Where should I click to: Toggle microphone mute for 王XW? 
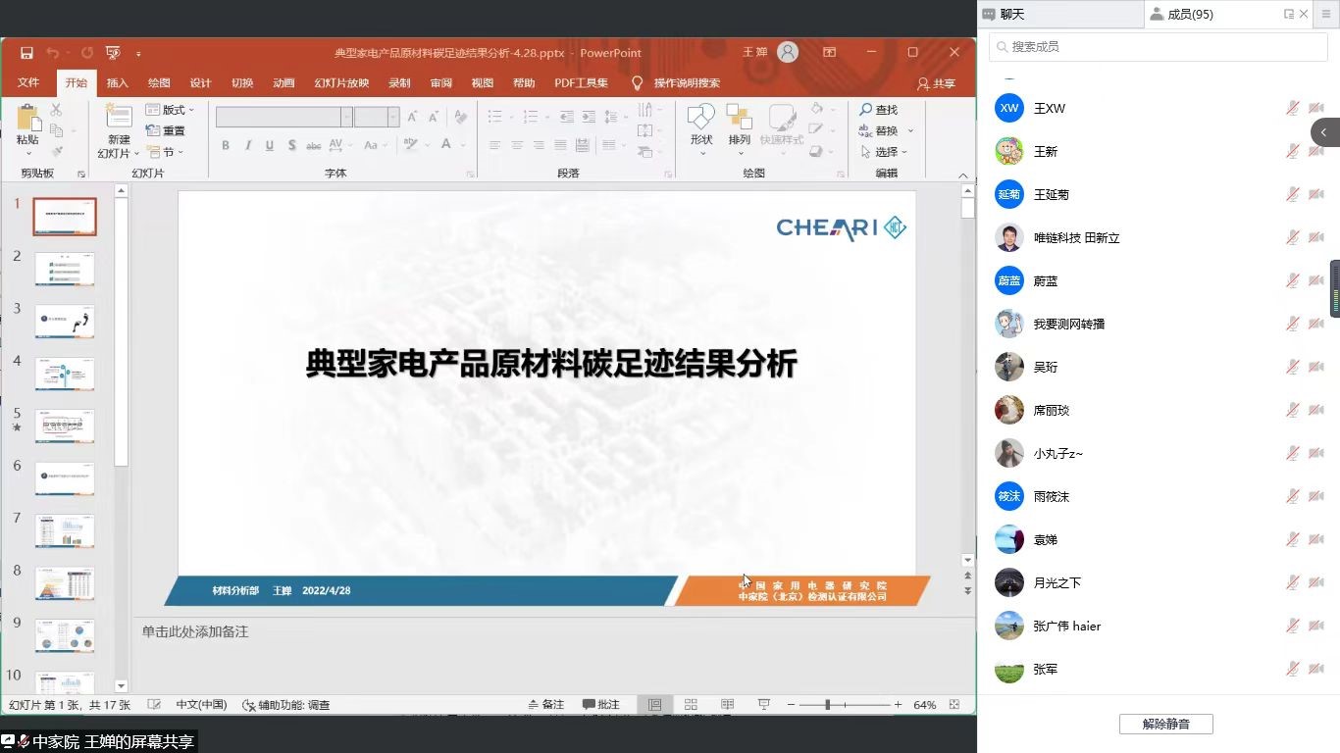1293,109
